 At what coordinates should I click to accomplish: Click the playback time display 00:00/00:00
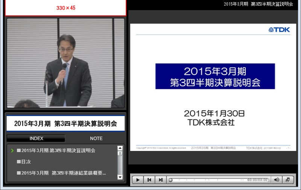(x=257, y=180)
